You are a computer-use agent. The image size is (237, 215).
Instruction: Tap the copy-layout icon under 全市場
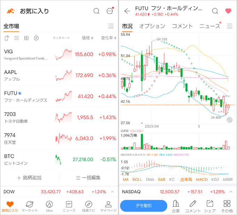tap(7, 38)
